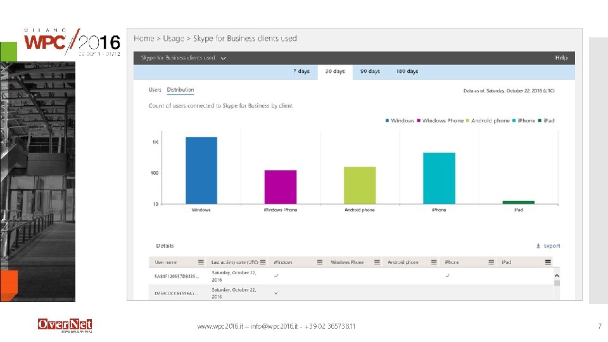
Task: Sort by Last activity date (UTC) header
Action: click(x=234, y=262)
